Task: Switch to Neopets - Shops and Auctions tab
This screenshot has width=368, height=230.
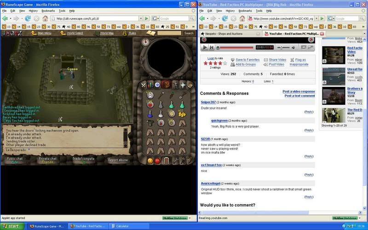Action: pyautogui.click(x=230, y=34)
